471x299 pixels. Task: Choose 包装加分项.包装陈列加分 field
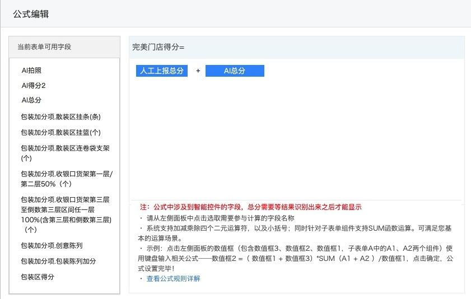[58, 261]
